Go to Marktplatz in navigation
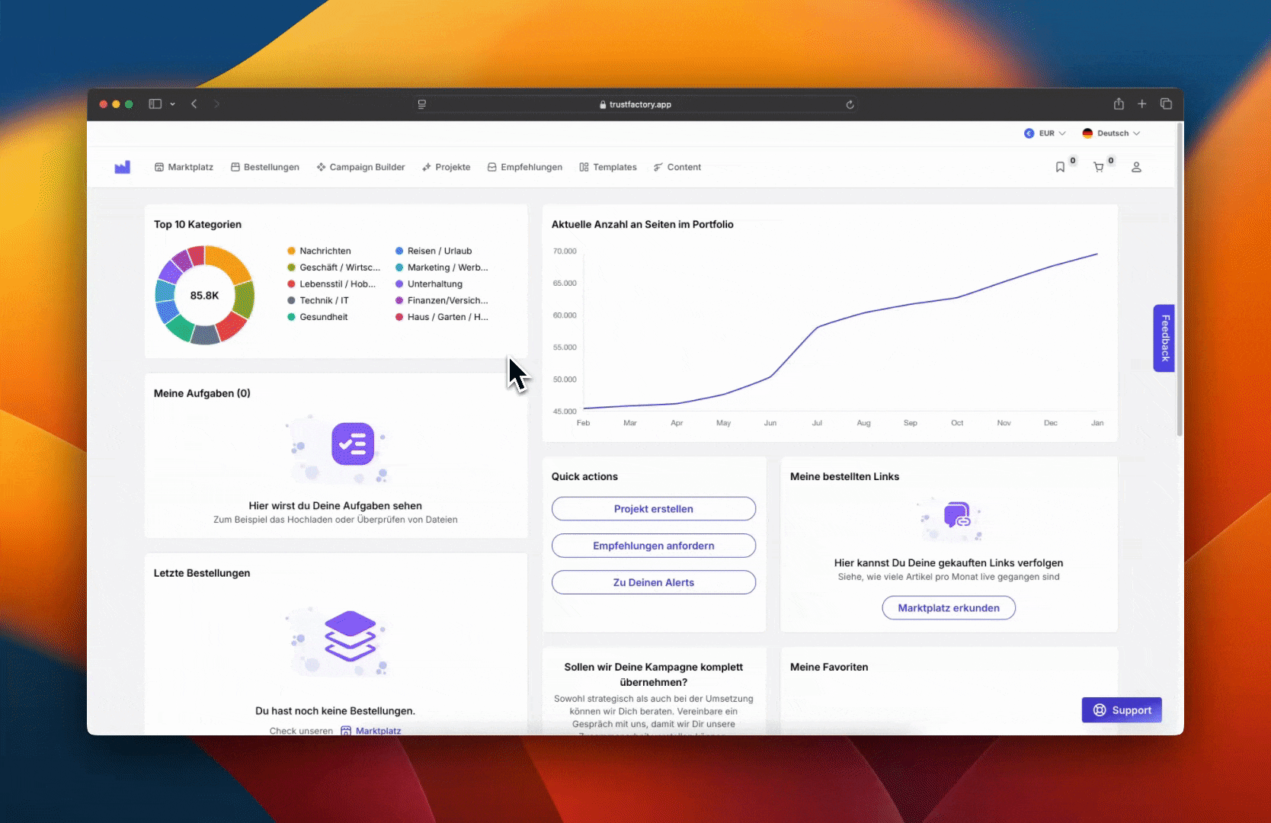1271x823 pixels. pos(184,167)
